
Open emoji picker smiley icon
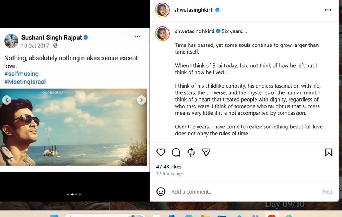(161, 191)
